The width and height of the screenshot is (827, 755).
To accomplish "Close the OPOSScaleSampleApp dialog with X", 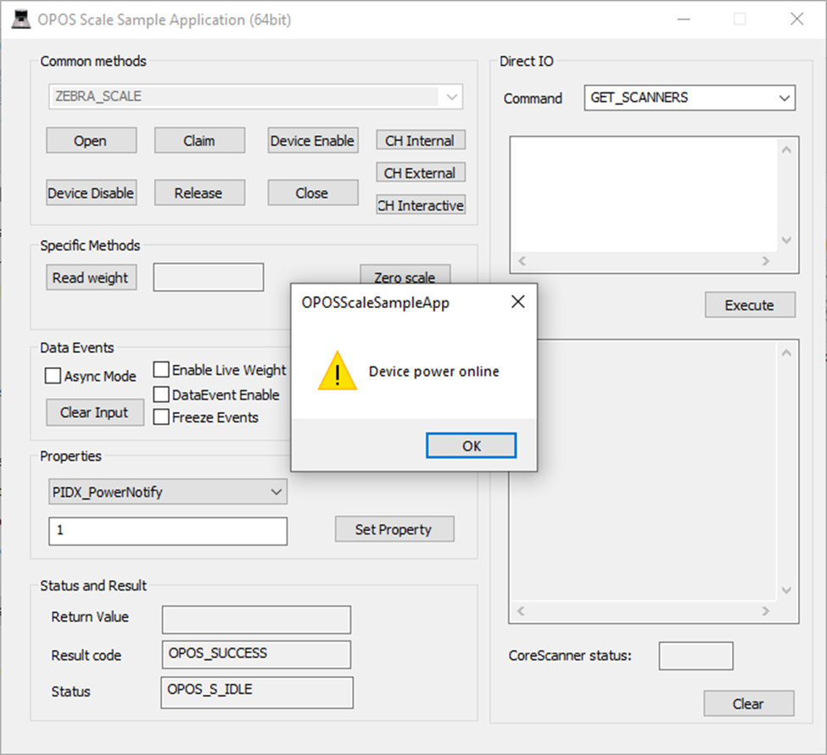I will [x=518, y=302].
